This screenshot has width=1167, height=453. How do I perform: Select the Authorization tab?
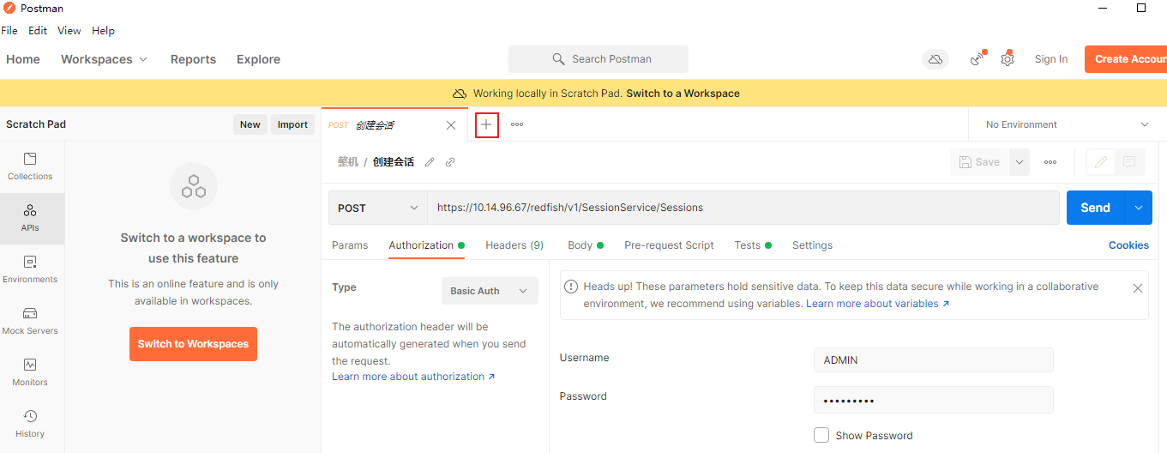pos(426,245)
